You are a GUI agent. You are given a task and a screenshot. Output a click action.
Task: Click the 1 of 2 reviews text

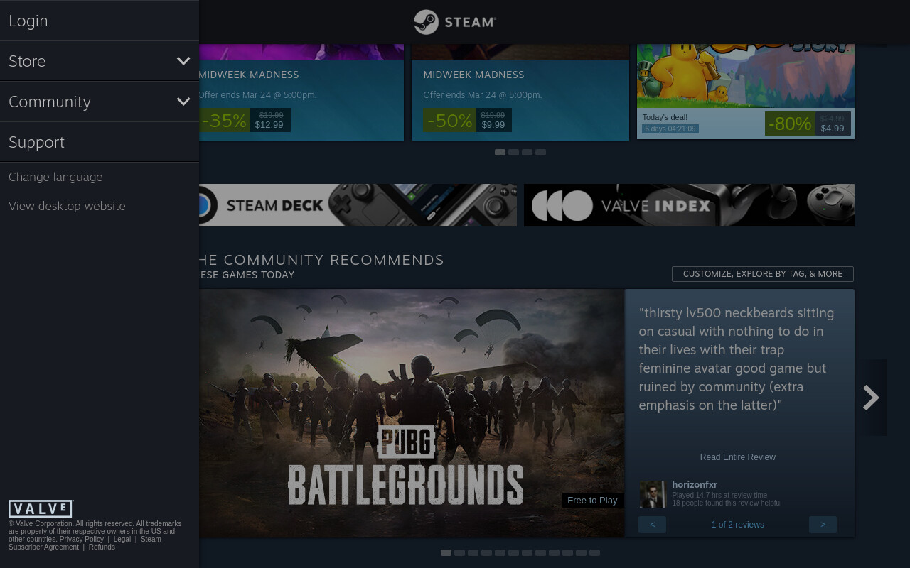click(x=737, y=525)
